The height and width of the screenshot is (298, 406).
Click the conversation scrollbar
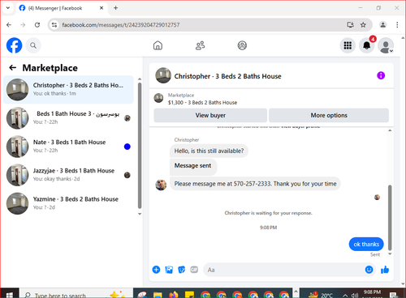390,217
